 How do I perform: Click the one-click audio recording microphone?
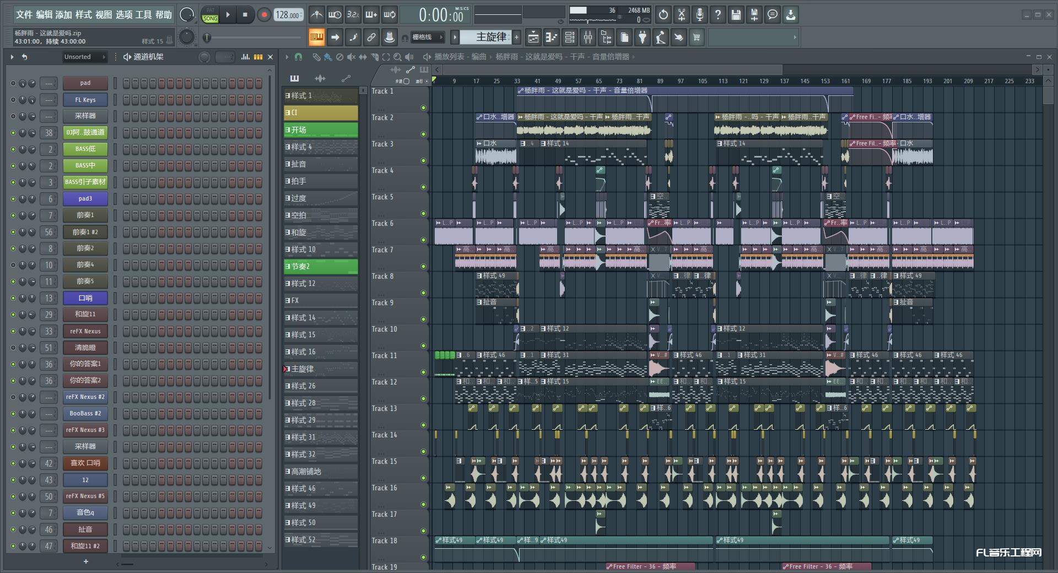pyautogui.click(x=700, y=15)
